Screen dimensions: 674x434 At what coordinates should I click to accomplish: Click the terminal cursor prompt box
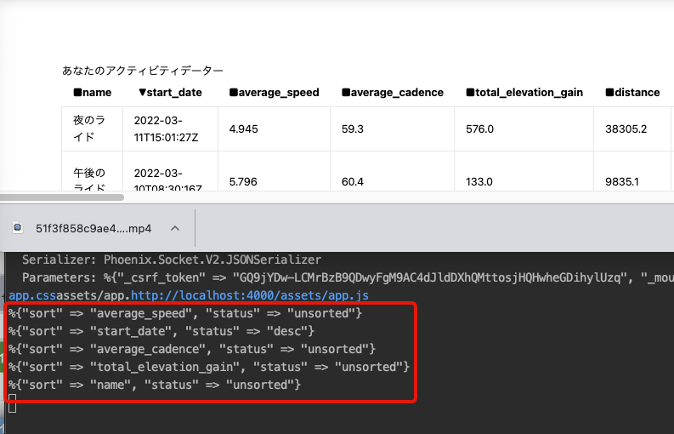13,403
